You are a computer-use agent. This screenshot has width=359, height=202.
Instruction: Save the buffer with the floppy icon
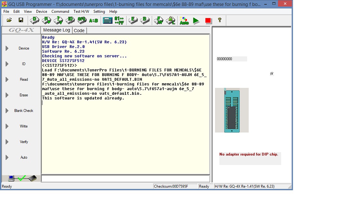click(x=21, y=20)
